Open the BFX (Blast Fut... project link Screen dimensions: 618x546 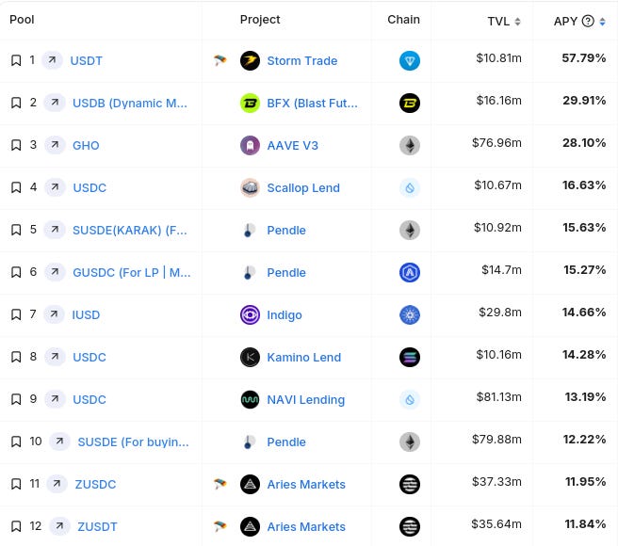pyautogui.click(x=312, y=104)
